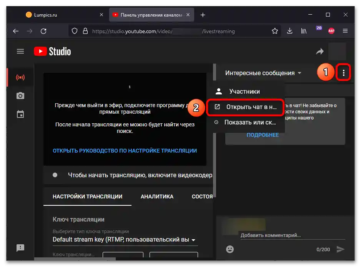Viewport: 361px width, 267px height.
Task: Click the Выберите тип ключа трансляции label
Action: (91, 231)
